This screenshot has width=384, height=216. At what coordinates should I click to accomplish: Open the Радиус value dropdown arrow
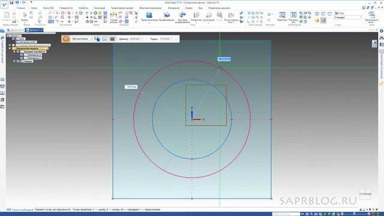pos(176,39)
